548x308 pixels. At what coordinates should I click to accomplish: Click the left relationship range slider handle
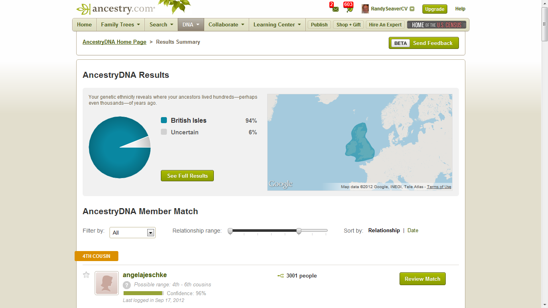pos(230,231)
